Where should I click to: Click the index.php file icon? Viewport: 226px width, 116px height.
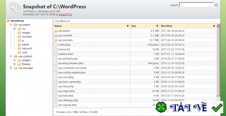point(56,45)
